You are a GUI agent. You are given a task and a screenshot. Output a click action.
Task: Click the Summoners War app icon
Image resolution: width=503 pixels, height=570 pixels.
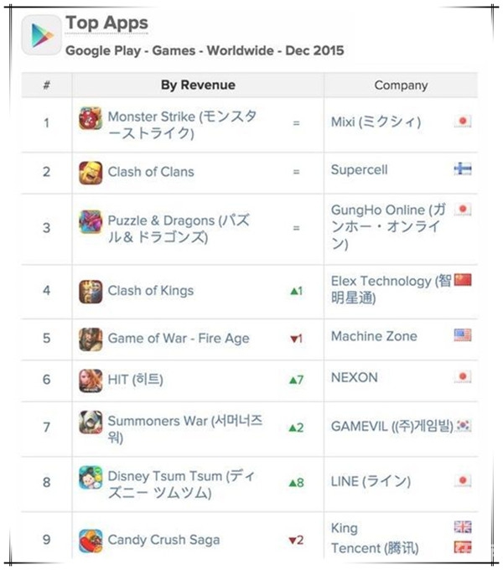tap(91, 422)
